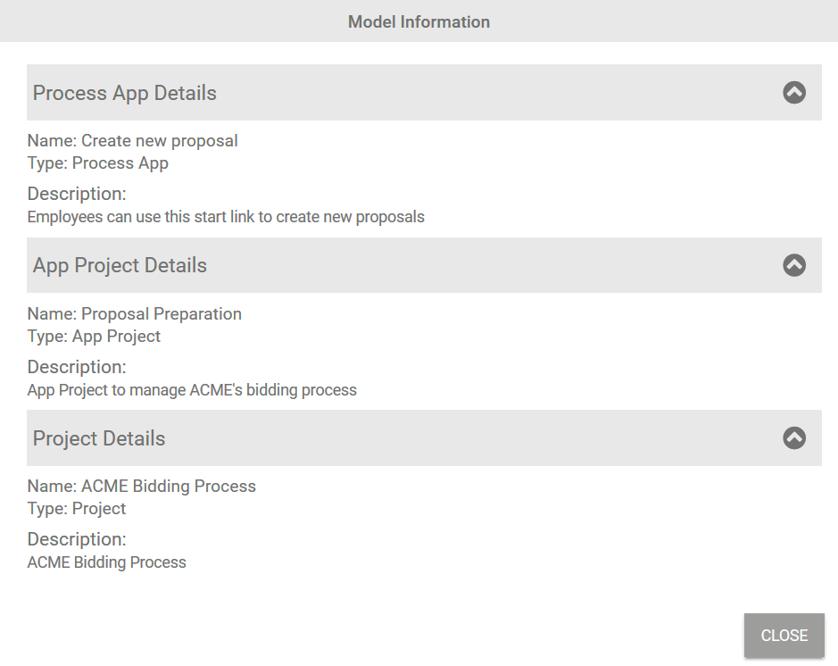Click the 'Employees can use this start link' description
This screenshot has height=666, width=838.
click(226, 217)
